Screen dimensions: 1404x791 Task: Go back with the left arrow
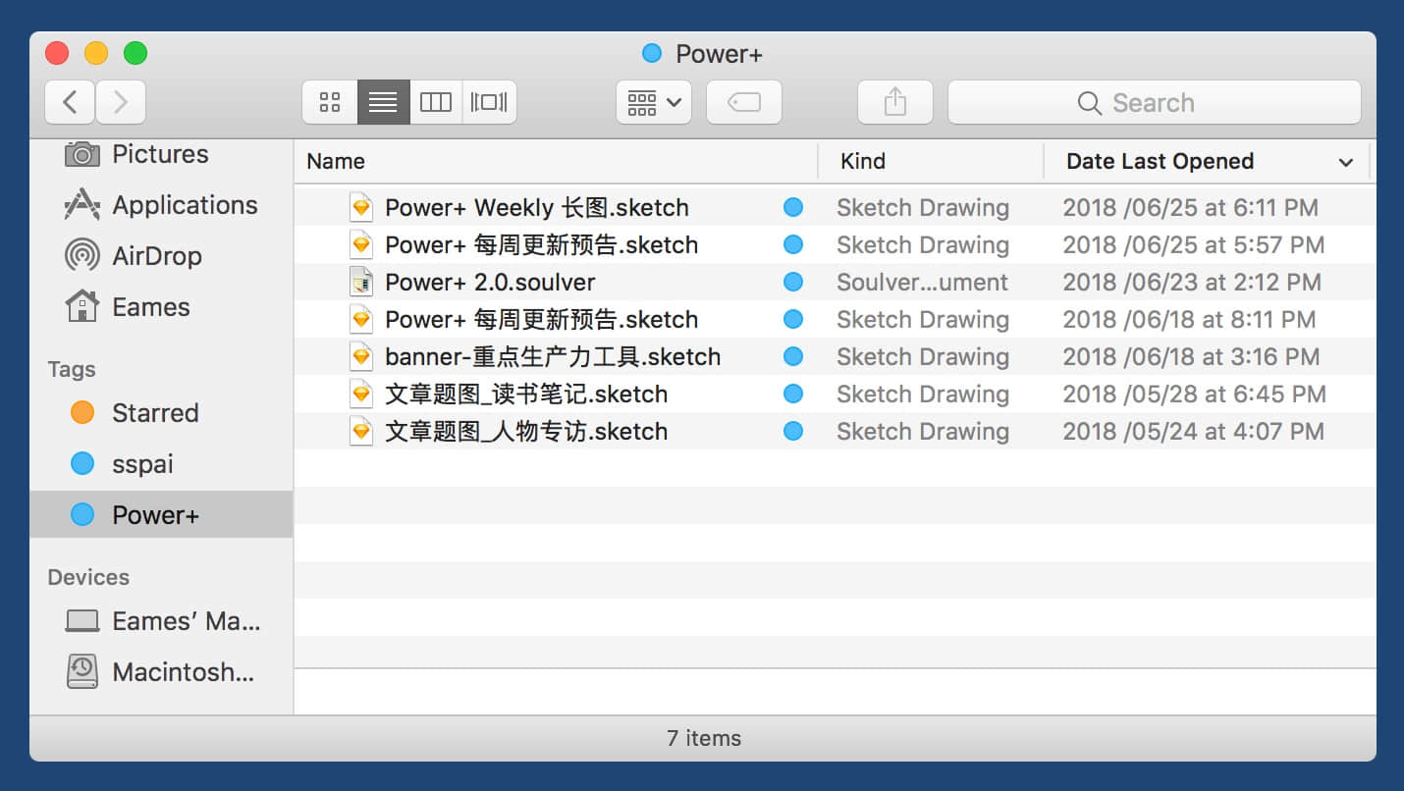(70, 102)
